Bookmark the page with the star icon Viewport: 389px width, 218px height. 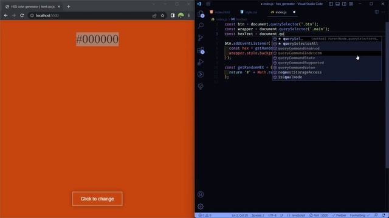click(162, 15)
